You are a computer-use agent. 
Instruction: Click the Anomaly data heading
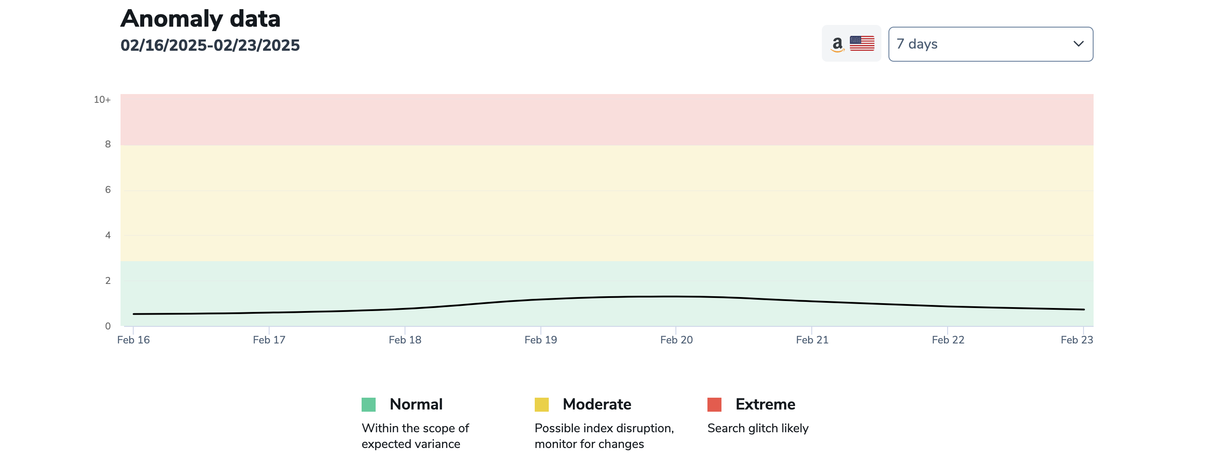coord(200,19)
